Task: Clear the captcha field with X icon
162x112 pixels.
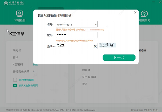Action: coord(95,46)
